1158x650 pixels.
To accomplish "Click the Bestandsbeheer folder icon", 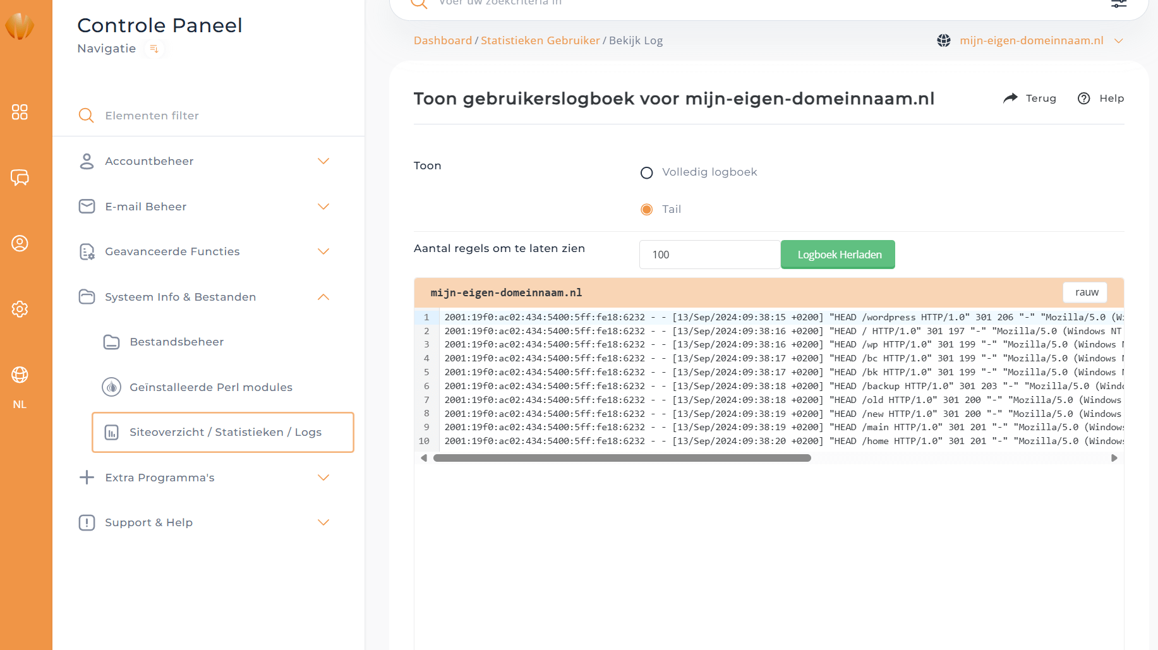I will (x=111, y=342).
